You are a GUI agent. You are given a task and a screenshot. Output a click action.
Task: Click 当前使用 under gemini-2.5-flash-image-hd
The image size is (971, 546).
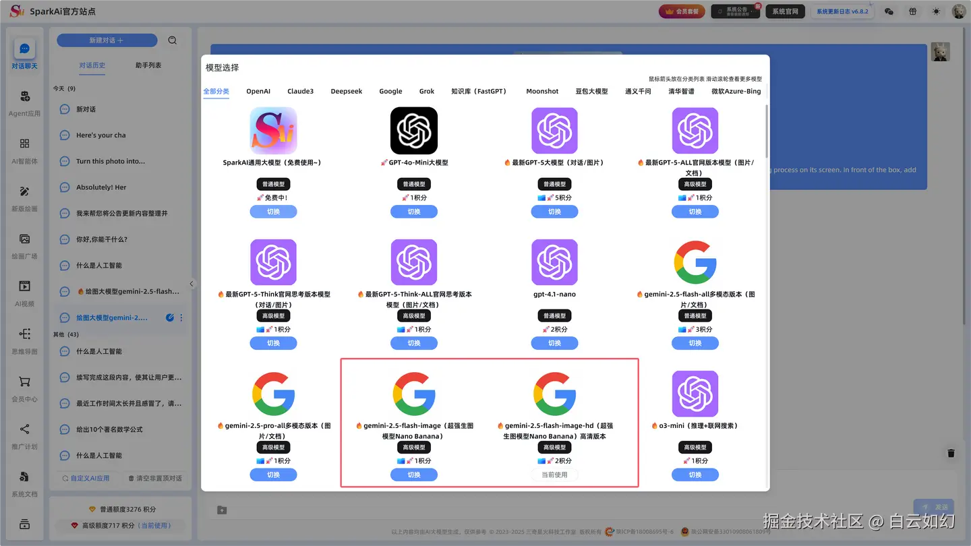[554, 475]
